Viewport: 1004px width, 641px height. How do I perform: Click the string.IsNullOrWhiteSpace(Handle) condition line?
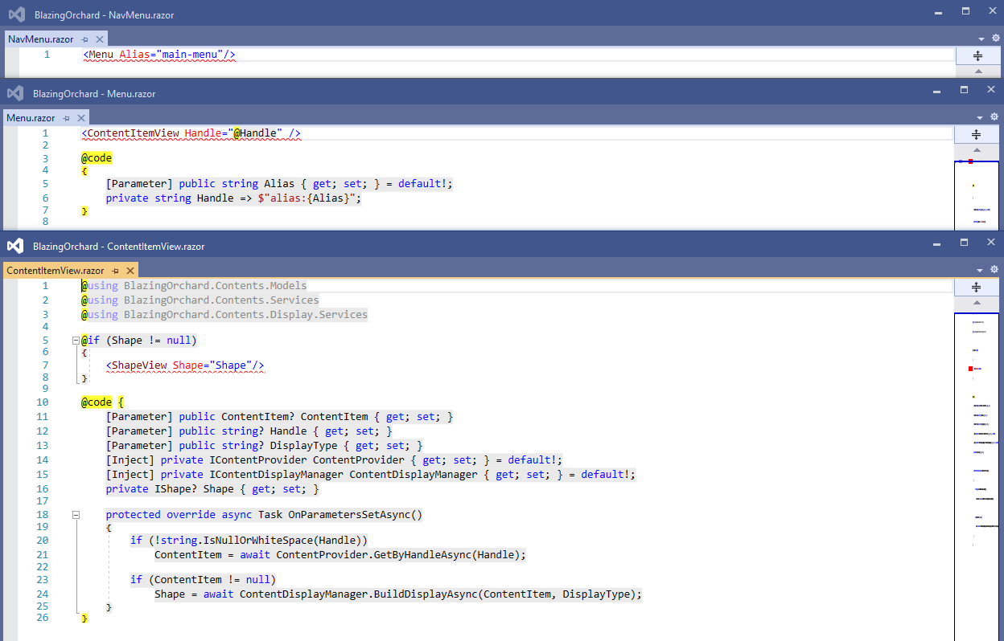249,541
